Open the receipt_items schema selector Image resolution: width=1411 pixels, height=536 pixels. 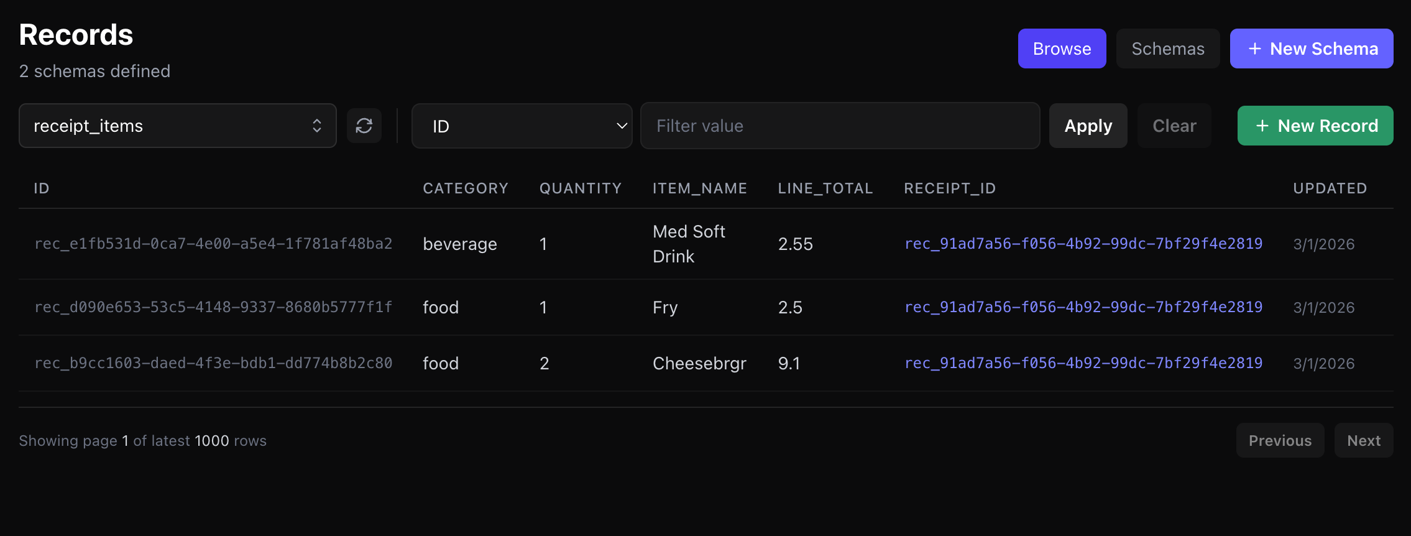click(x=178, y=126)
